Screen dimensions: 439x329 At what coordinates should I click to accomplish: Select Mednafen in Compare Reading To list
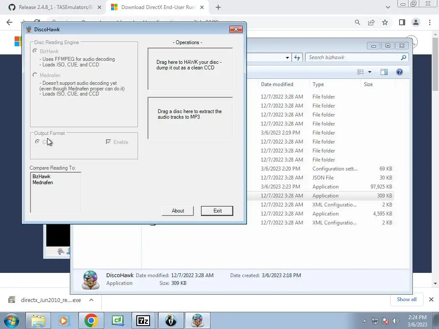[42, 182]
